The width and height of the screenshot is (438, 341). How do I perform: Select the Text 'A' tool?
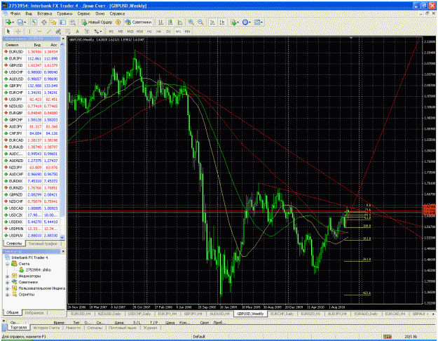pos(77,32)
